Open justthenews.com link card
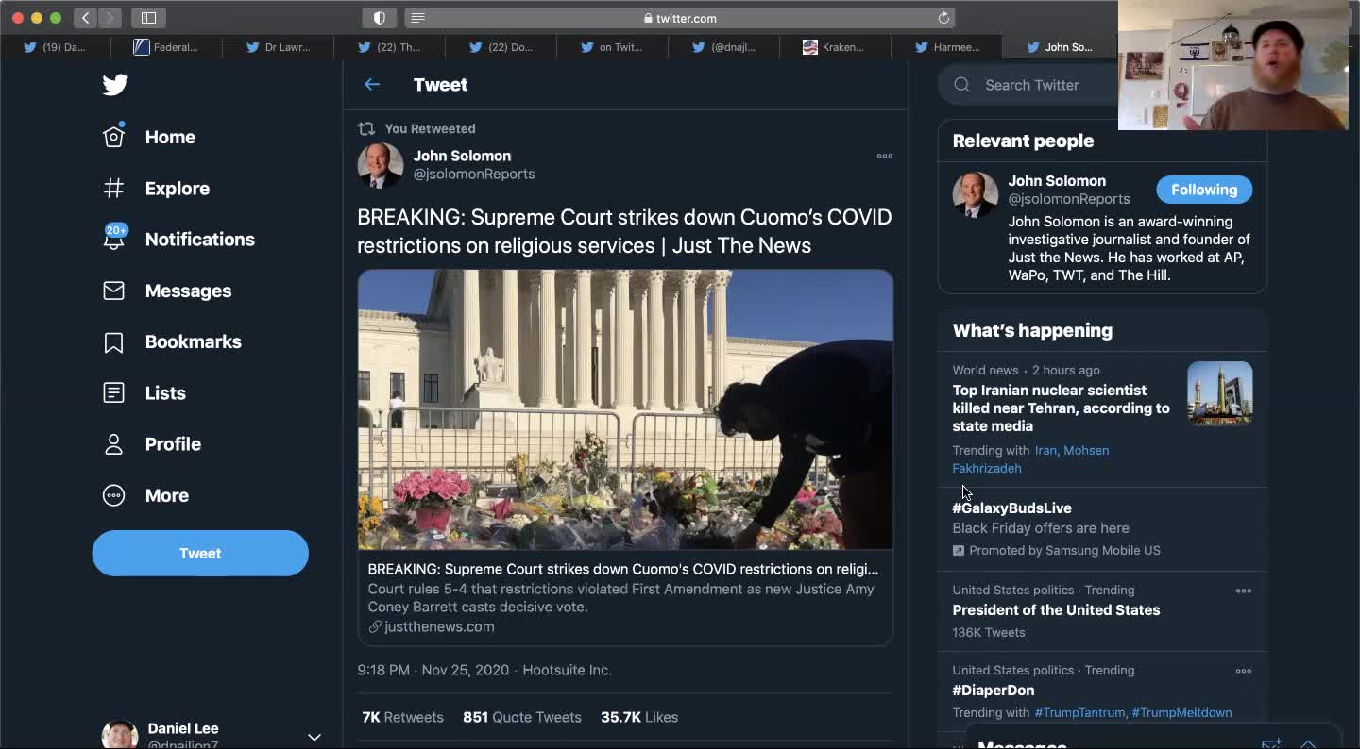The height and width of the screenshot is (749, 1360). 625,598
